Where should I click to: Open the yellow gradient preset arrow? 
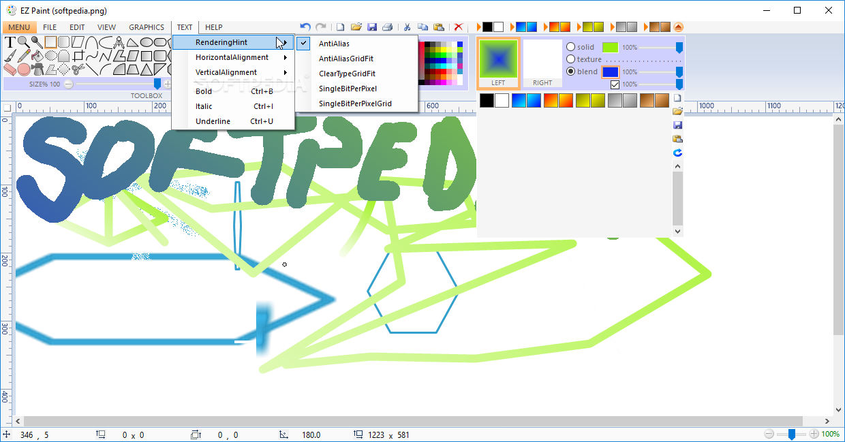pos(579,27)
